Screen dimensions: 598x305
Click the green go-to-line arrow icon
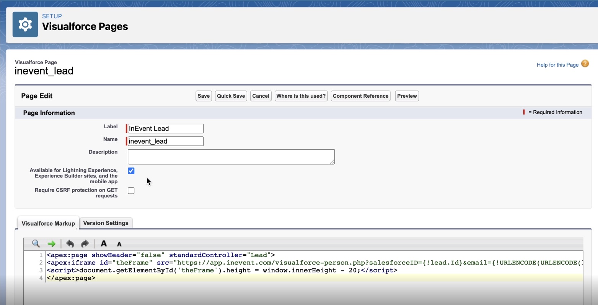click(51, 244)
